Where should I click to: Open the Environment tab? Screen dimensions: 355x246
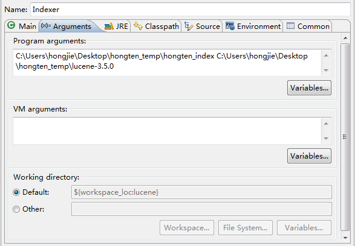tap(253, 26)
